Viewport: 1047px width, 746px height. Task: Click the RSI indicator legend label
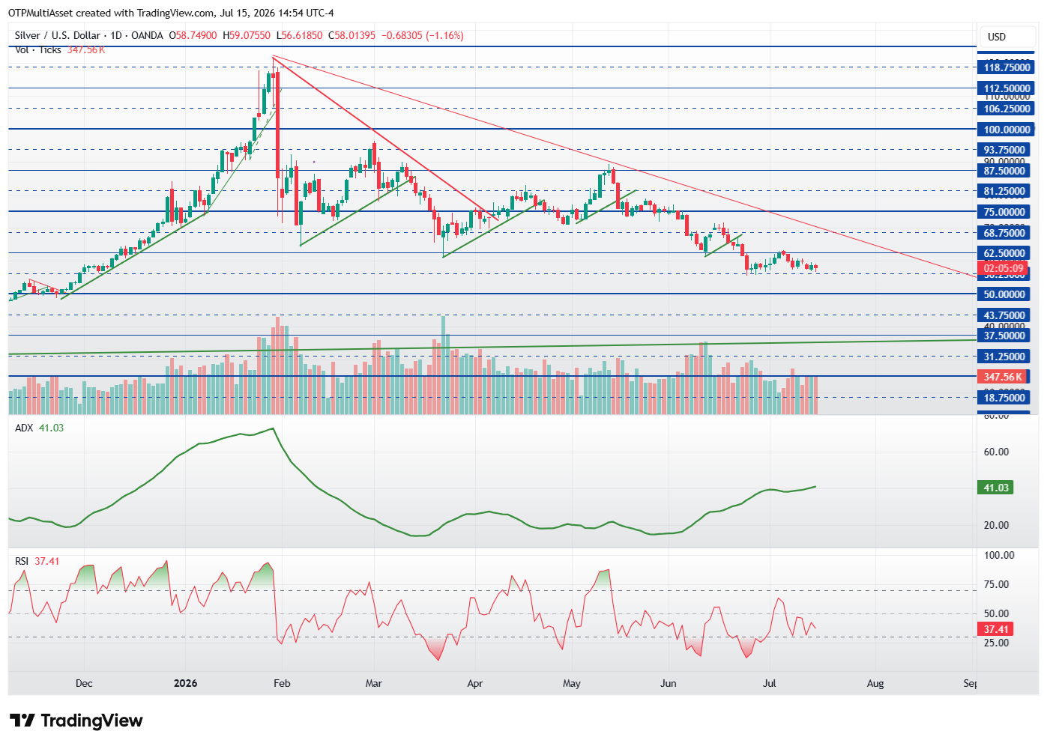click(22, 561)
